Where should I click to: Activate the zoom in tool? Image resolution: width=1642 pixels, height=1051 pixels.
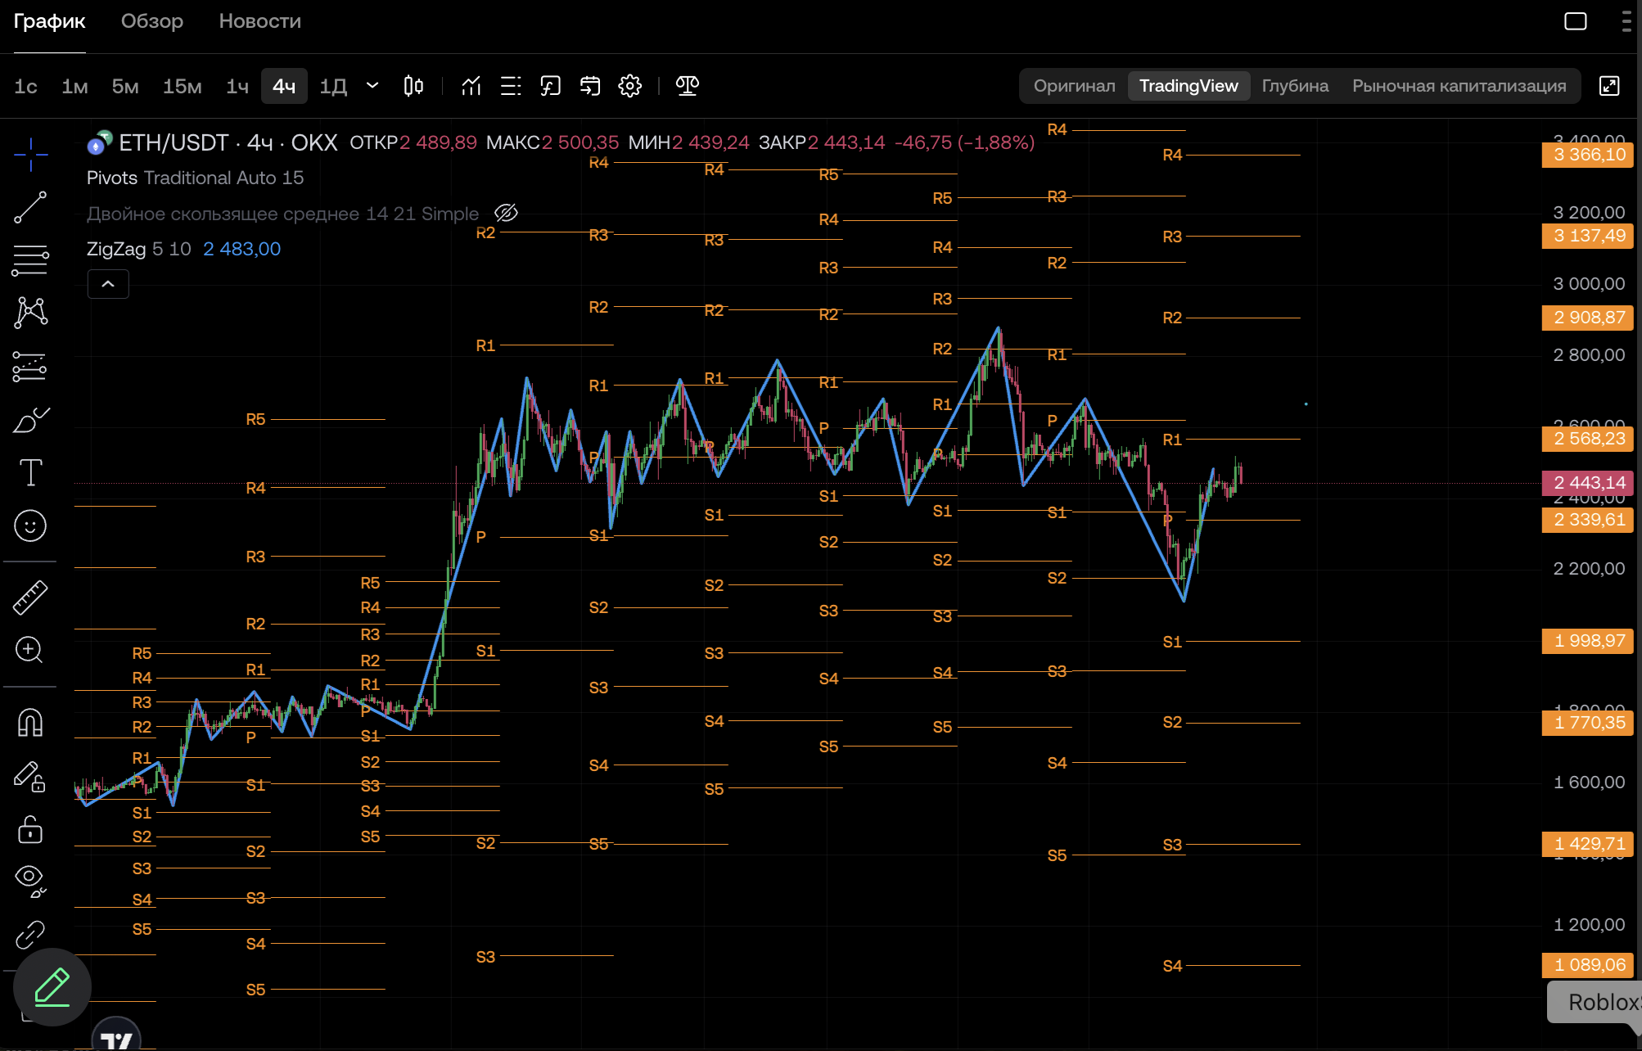(30, 650)
